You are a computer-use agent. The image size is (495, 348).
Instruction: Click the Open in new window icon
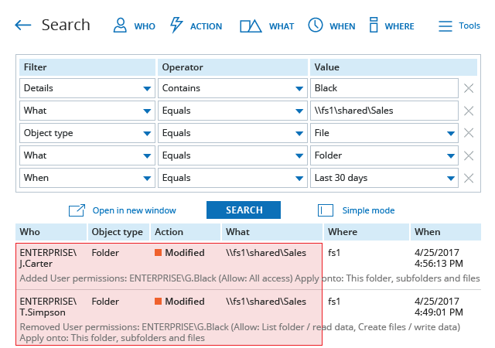tap(77, 210)
